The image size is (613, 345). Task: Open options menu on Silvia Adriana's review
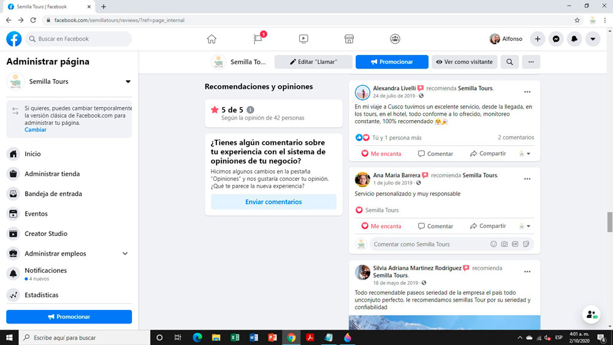pyautogui.click(x=527, y=271)
